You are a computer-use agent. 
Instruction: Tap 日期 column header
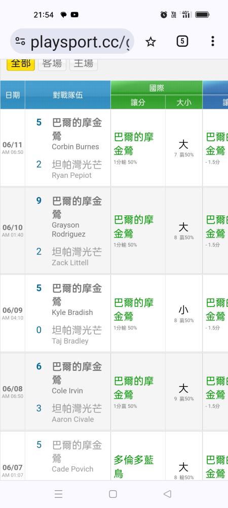click(x=13, y=95)
